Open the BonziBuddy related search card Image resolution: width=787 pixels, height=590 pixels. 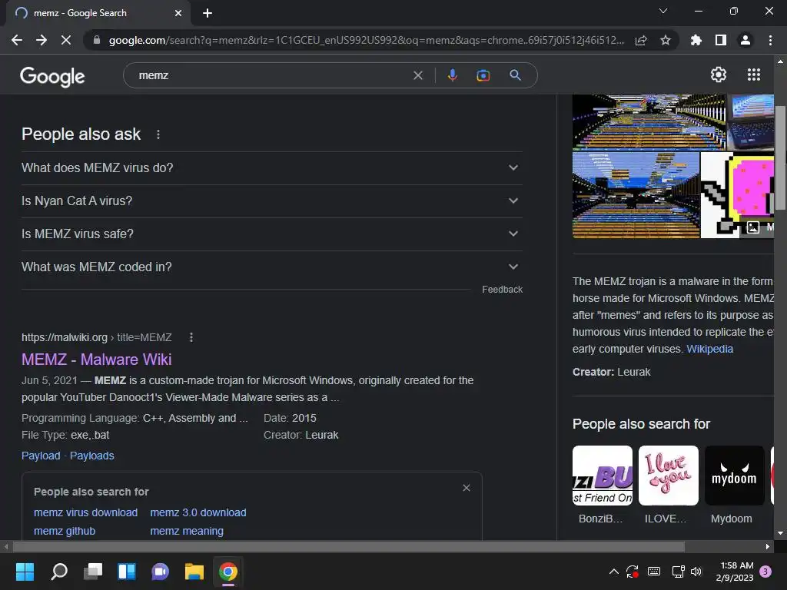pos(603,486)
